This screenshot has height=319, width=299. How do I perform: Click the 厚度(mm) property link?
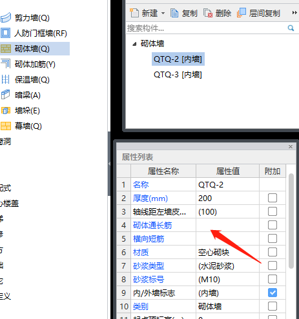(x=150, y=198)
